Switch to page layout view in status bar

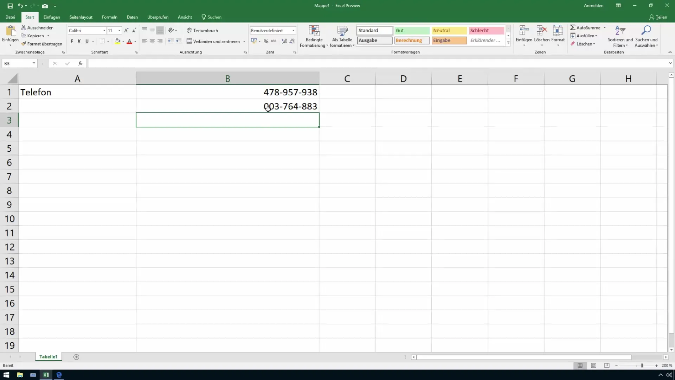pos(593,366)
